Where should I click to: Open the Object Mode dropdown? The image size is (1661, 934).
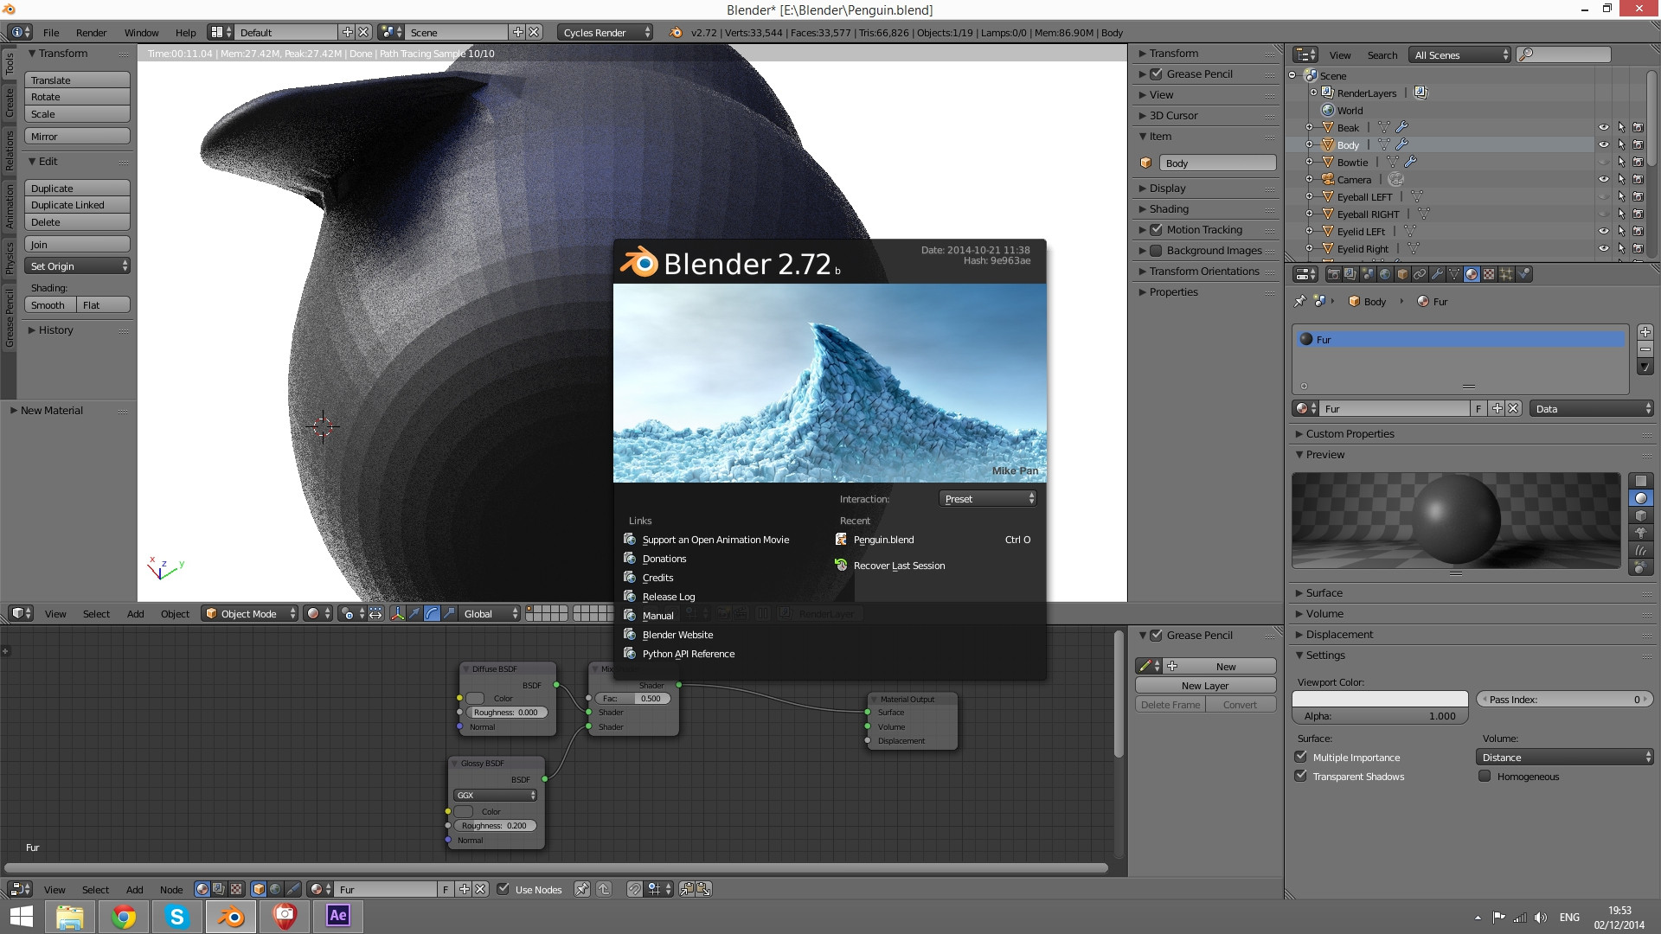pyautogui.click(x=250, y=613)
